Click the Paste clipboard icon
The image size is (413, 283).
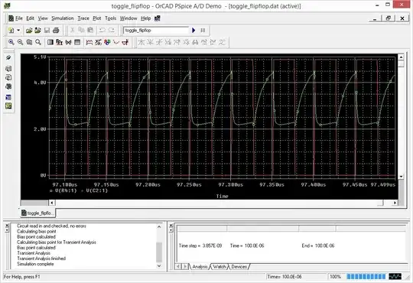pos(90,30)
